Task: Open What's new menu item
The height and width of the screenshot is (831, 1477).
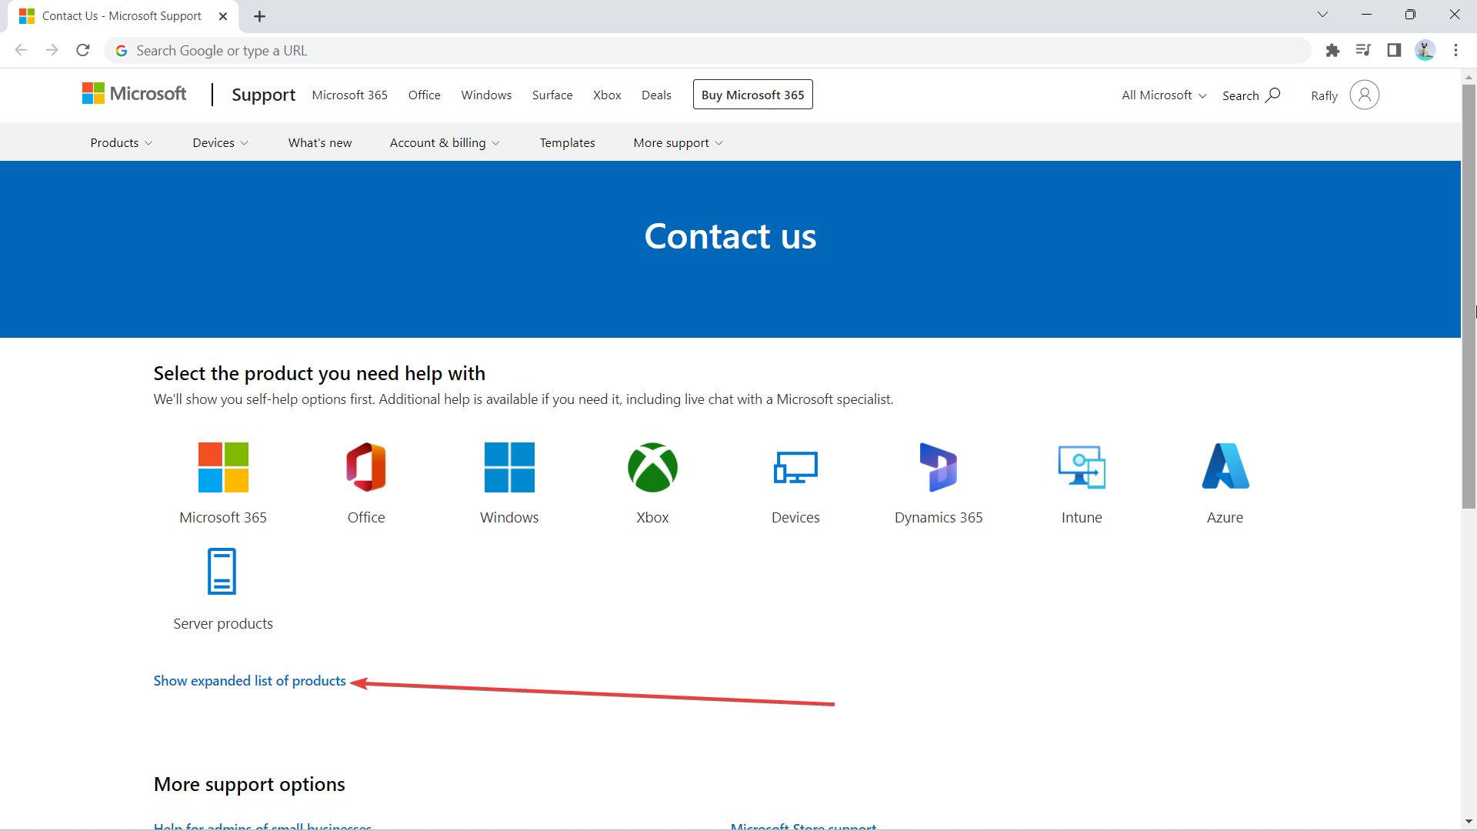Action: [320, 143]
